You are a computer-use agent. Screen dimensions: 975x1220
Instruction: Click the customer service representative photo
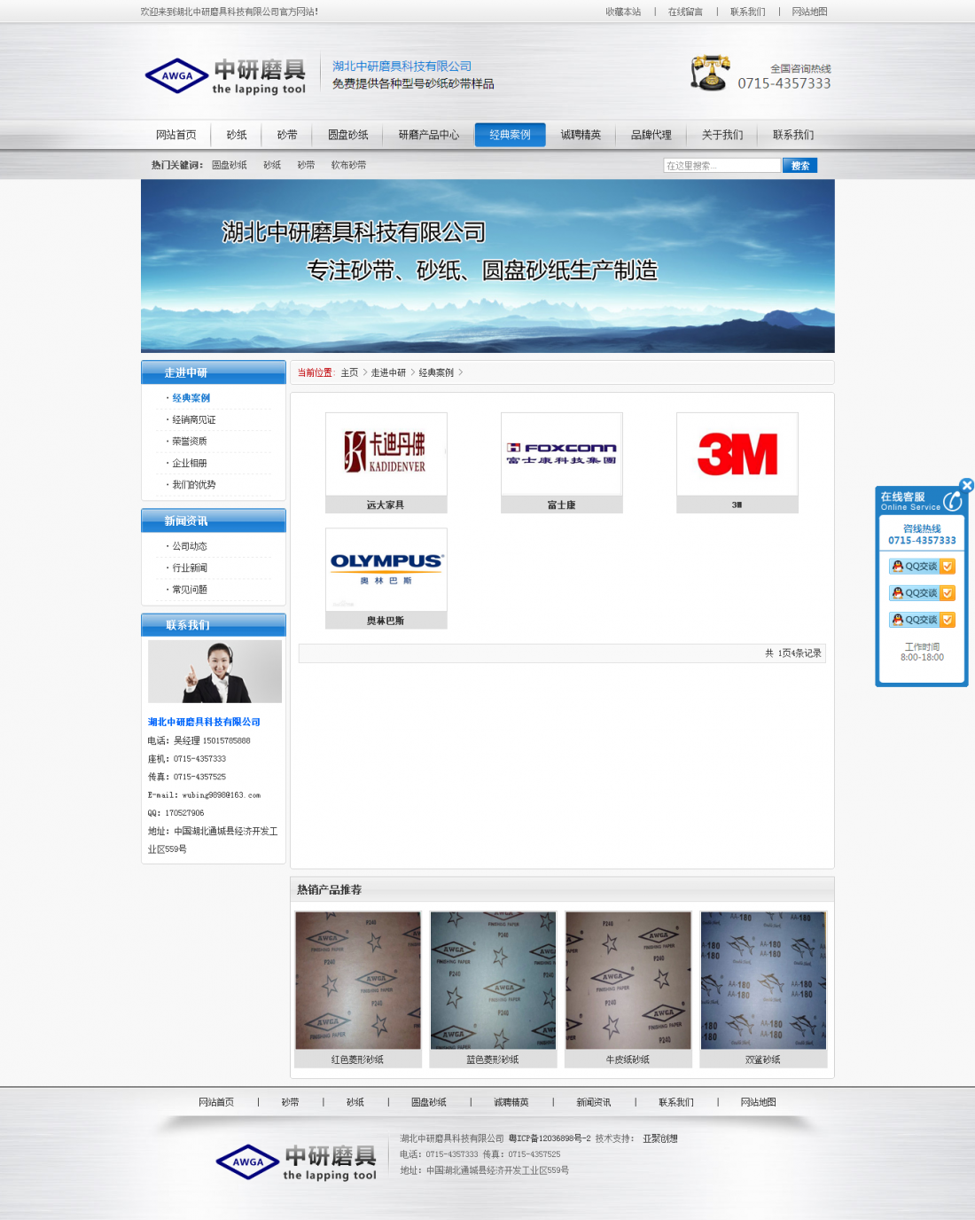tap(214, 672)
